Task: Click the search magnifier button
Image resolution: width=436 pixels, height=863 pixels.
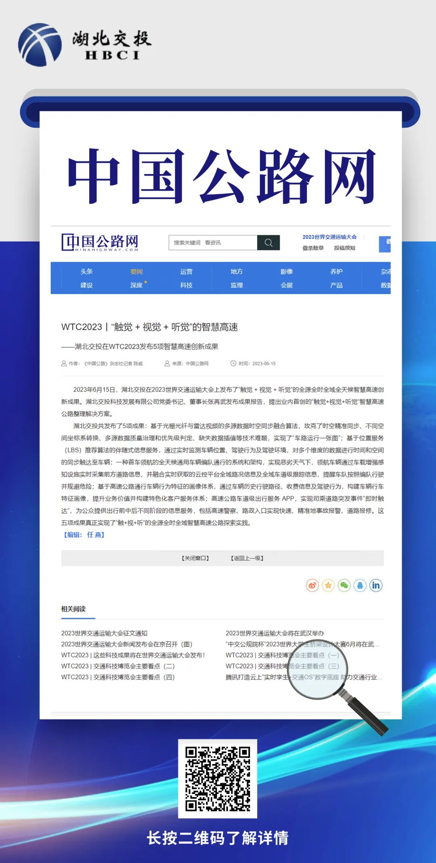Action: (268, 242)
